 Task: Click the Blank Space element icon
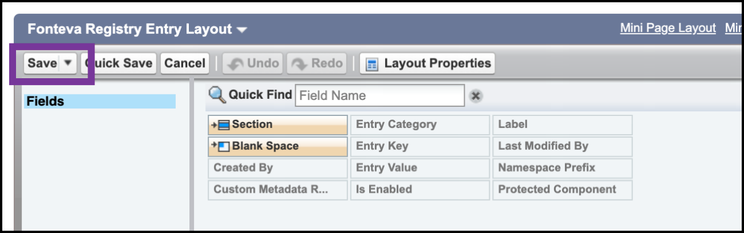point(221,146)
